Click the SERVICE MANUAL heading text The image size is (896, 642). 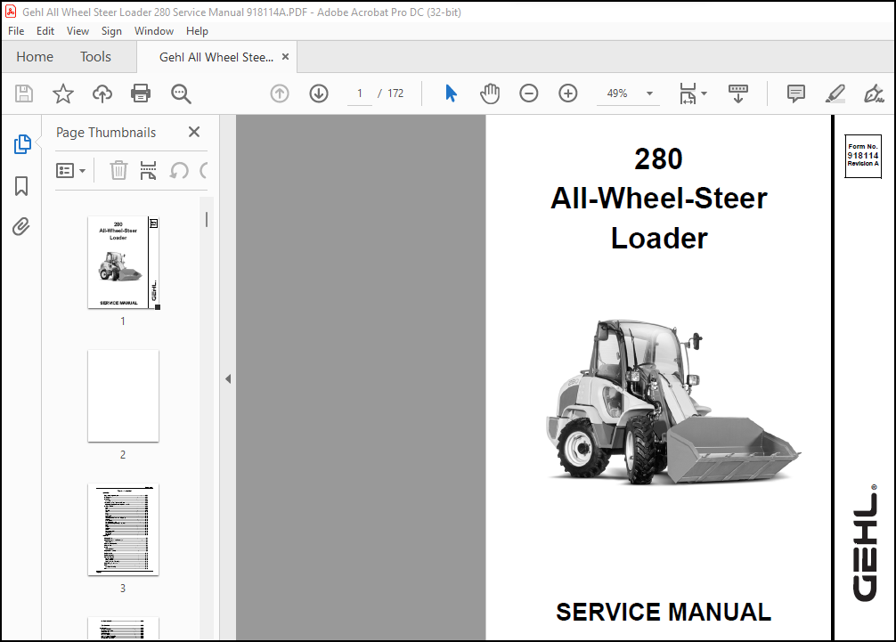pyautogui.click(x=664, y=612)
